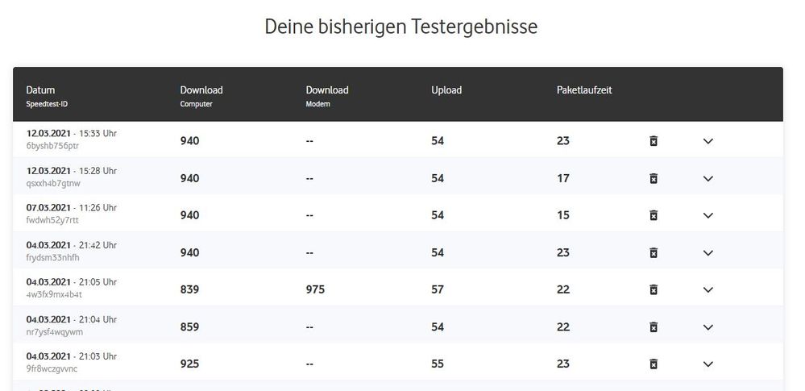Expand the 04.03.2021 21:04 test row
The height and width of the screenshot is (391, 805).
[708, 327]
